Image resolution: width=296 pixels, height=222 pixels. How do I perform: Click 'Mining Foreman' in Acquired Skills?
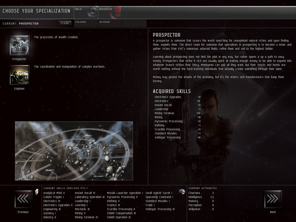(164, 113)
